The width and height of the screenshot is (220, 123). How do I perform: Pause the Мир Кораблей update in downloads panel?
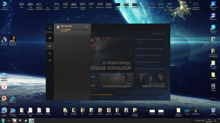pyautogui.click(x=86, y=27)
